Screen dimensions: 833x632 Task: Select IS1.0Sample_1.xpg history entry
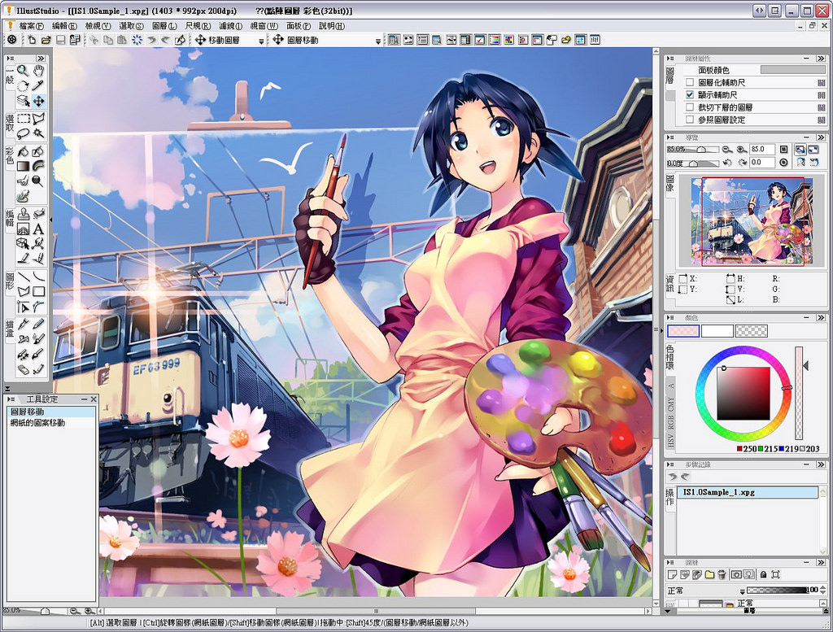pyautogui.click(x=748, y=492)
